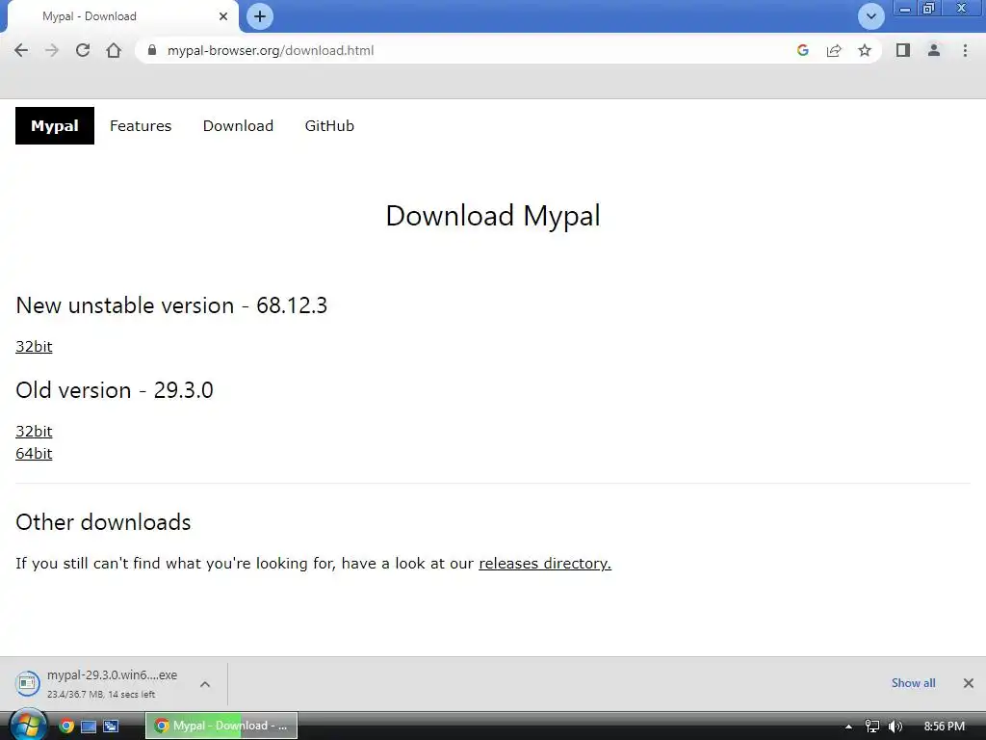
Task: Expand options for mypal exe download
Action: click(x=205, y=684)
